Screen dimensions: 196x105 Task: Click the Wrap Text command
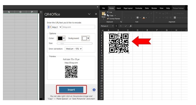coord(179,13)
